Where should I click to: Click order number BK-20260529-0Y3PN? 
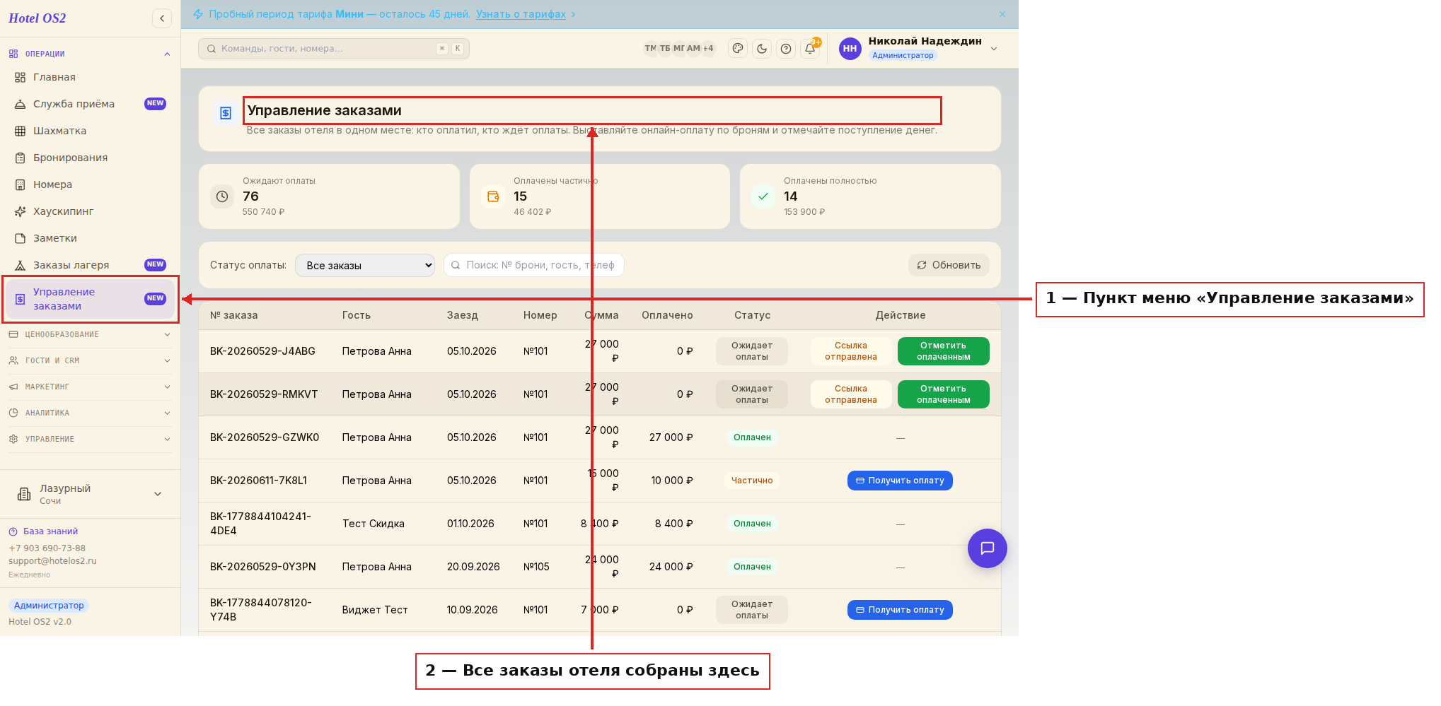point(263,567)
